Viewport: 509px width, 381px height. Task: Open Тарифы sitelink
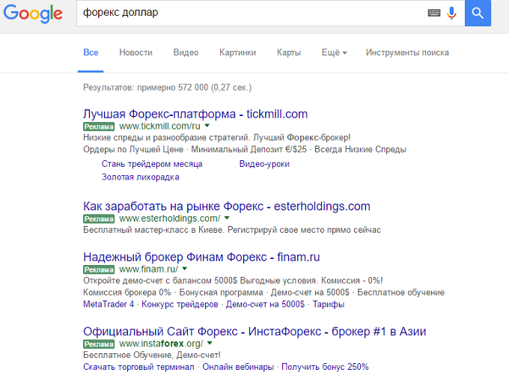[x=329, y=305]
